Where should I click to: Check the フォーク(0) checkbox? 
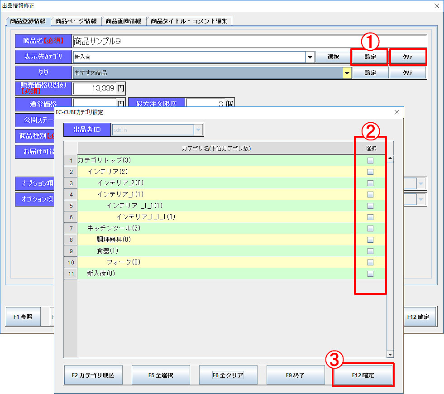point(370,263)
